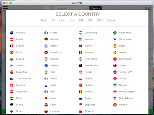This screenshot has width=154, height=115.
Task: Click the United Kingdom flag icon
Action: click(115, 92)
